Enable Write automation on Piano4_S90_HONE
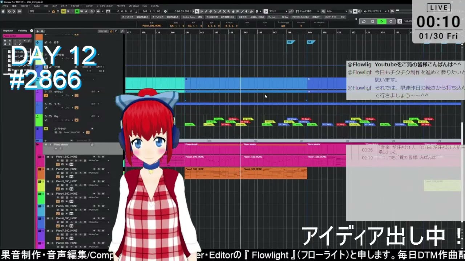 click(x=103, y=194)
